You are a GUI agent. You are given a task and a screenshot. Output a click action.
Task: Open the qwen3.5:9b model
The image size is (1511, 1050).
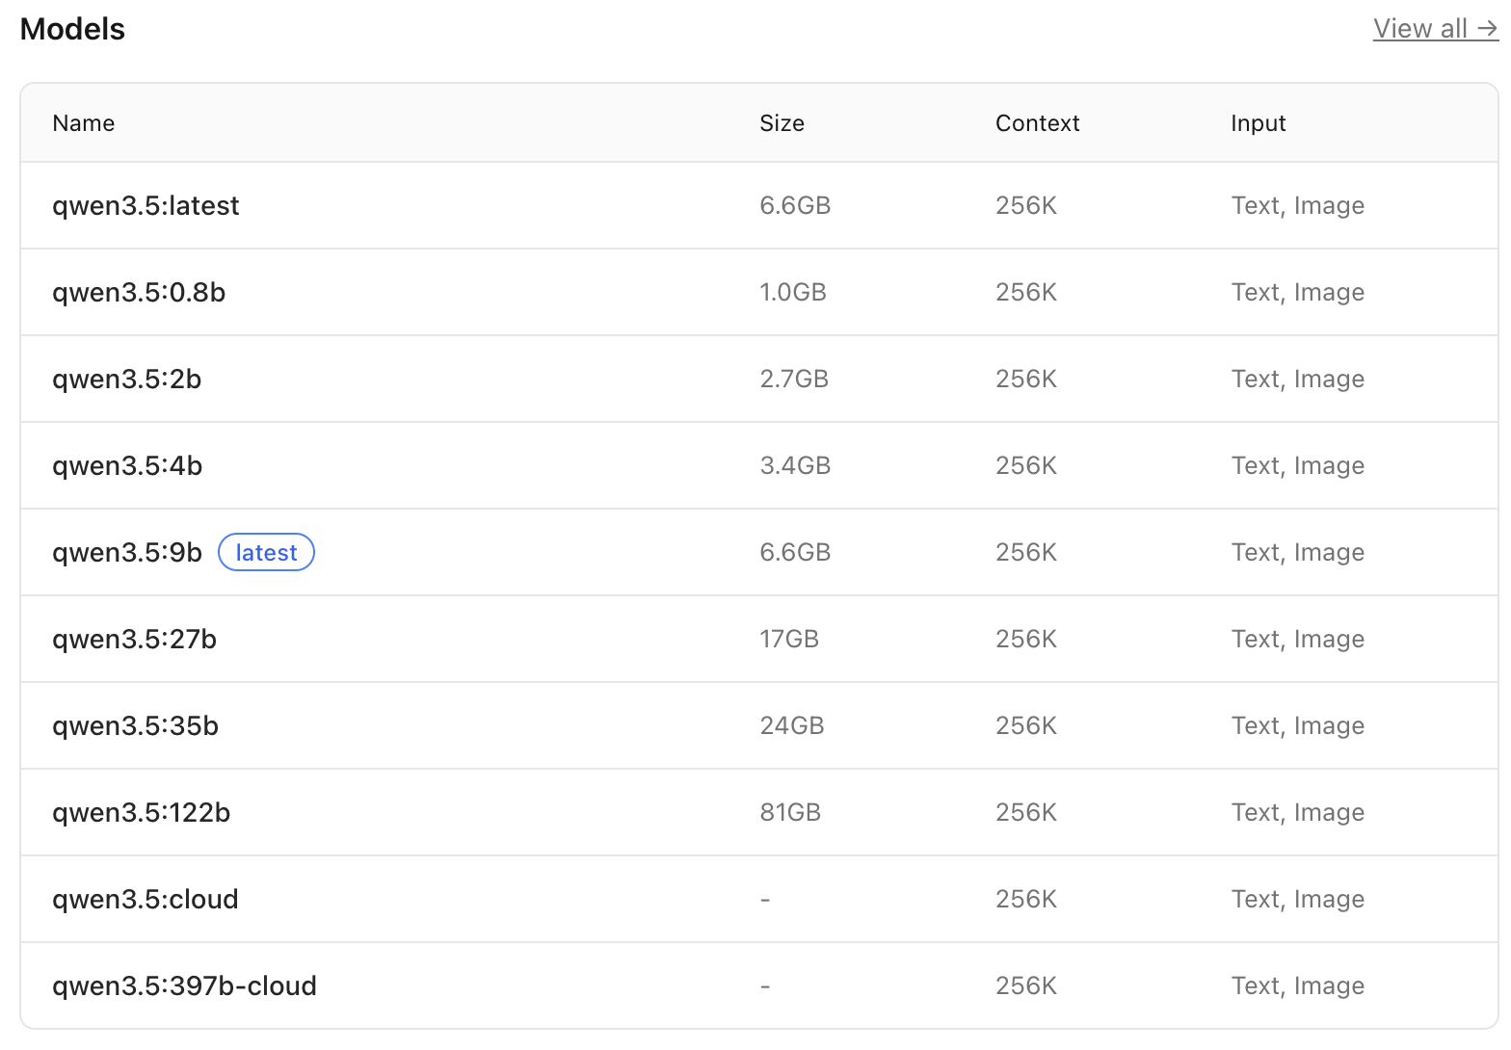tap(127, 553)
